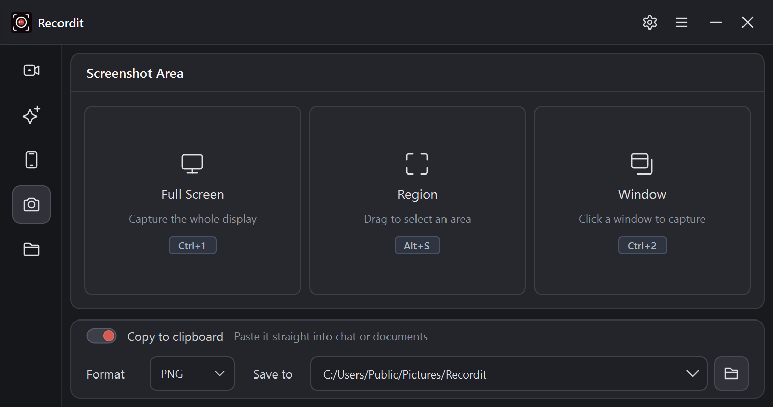Click the 'Copy to clipboard' label
The image size is (773, 407).
point(175,337)
